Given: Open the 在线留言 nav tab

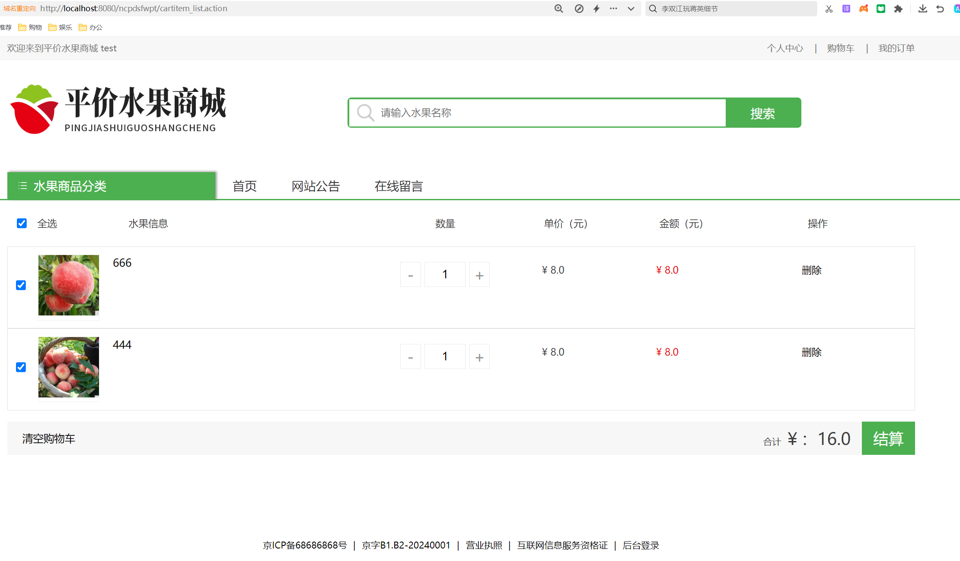Looking at the screenshot, I should point(399,186).
